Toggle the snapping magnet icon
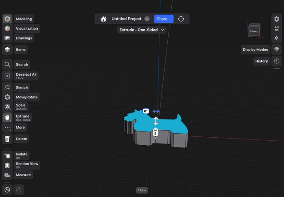This screenshot has width=284, height=197. pos(276,19)
